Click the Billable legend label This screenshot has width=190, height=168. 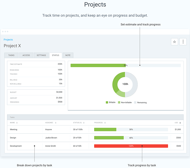[x=112, y=102]
